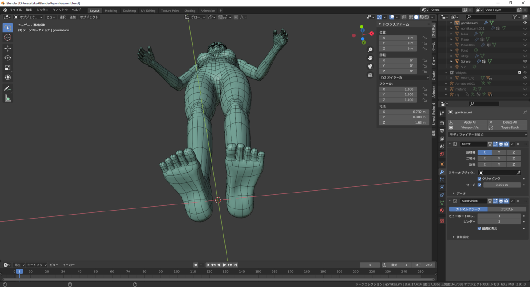Open Tool settings tab in properties

[x=442, y=113]
